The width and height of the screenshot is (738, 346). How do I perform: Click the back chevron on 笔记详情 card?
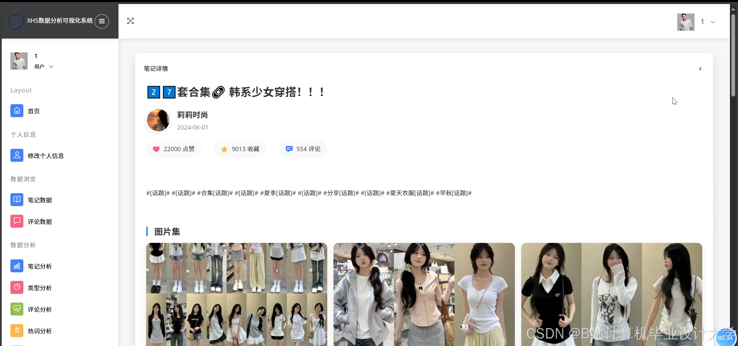pyautogui.click(x=700, y=69)
